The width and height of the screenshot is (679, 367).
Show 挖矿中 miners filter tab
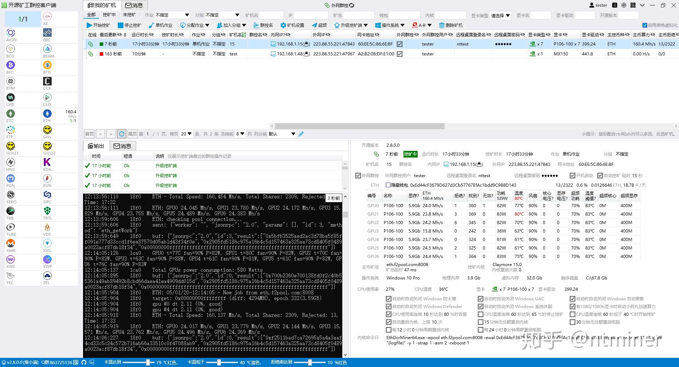coord(109,15)
